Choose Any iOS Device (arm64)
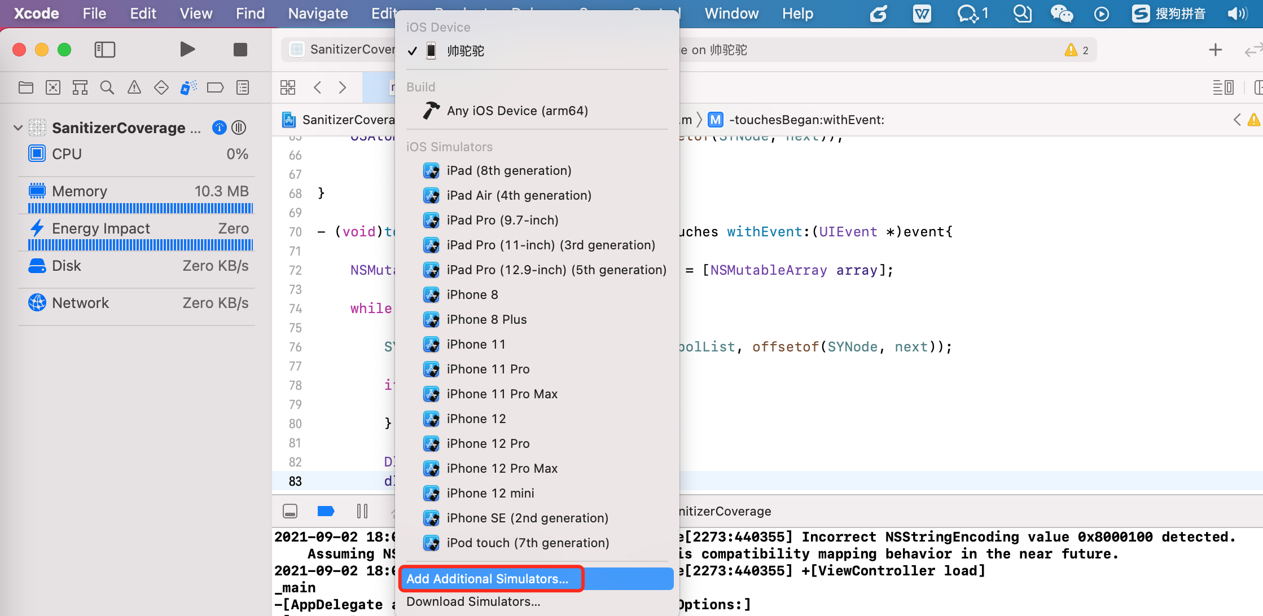Viewport: 1263px width, 616px height. [537, 111]
